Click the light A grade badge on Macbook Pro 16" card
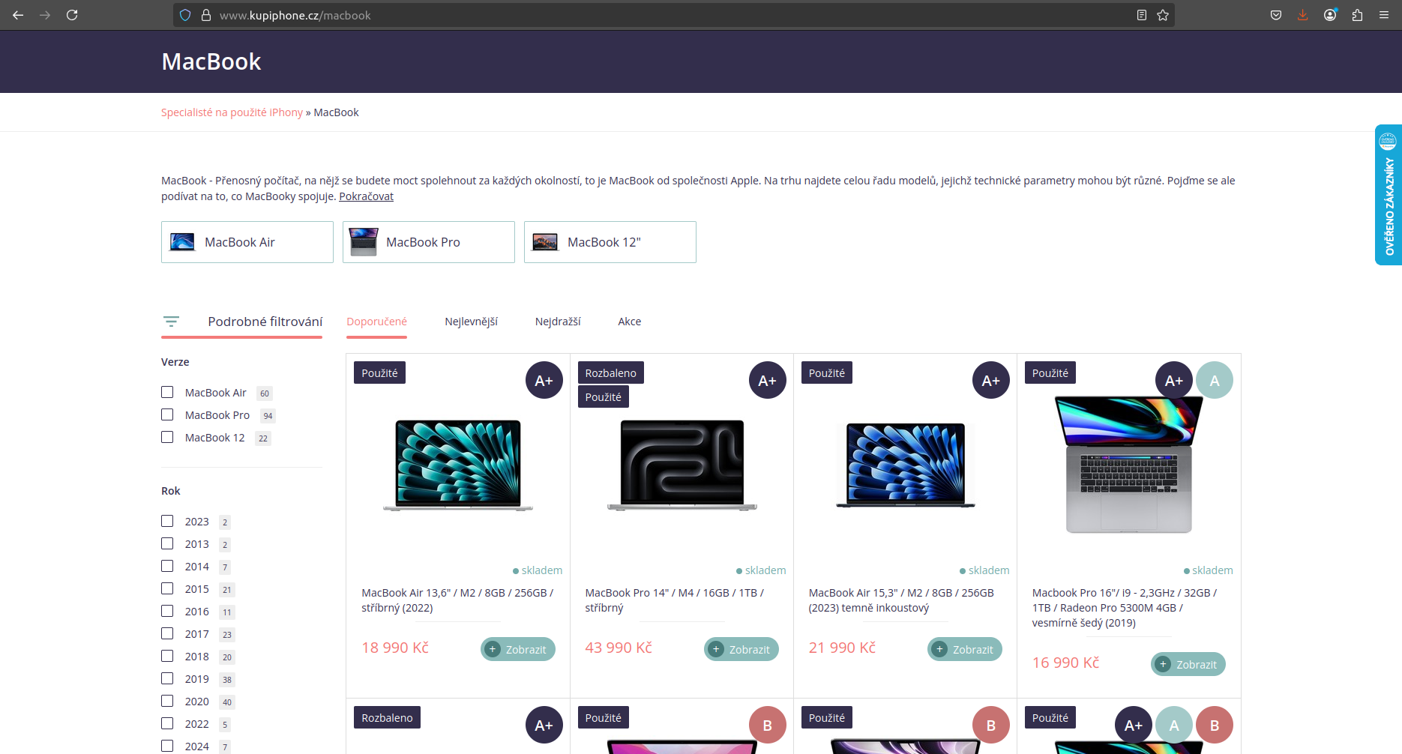Image resolution: width=1402 pixels, height=754 pixels. point(1215,381)
